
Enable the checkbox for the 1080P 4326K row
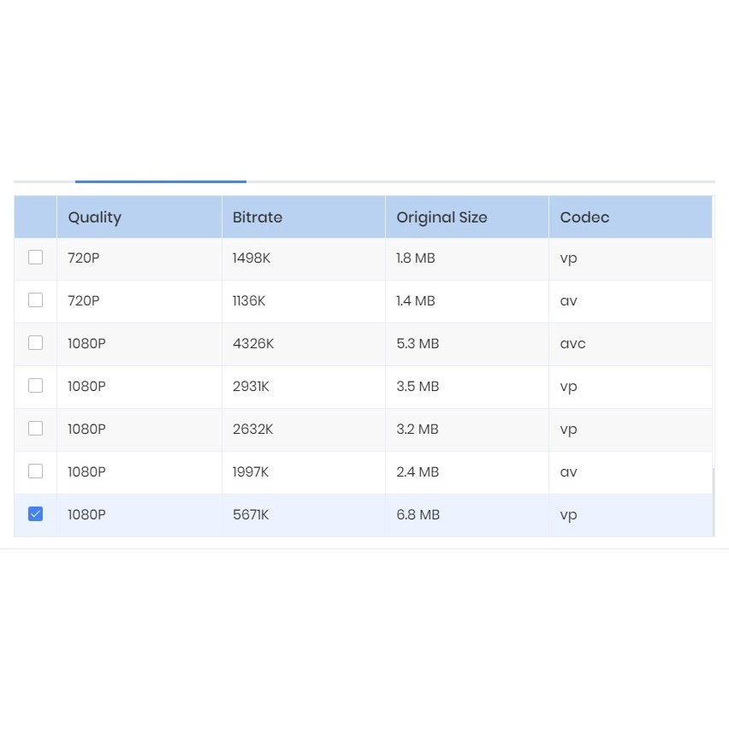[35, 342]
